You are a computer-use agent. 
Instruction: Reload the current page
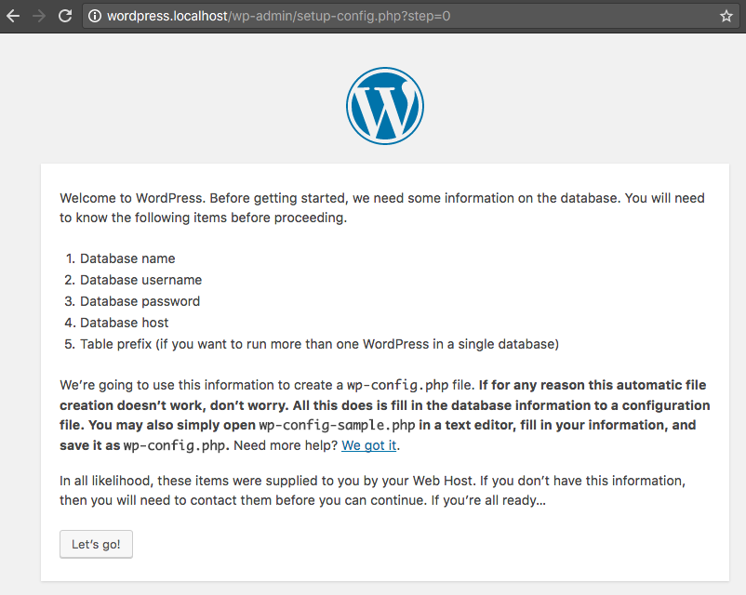pos(65,16)
